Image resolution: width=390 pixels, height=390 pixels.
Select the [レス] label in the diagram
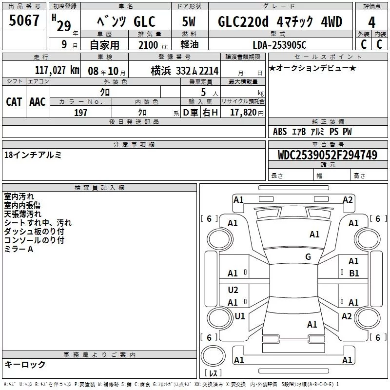coord(213,373)
